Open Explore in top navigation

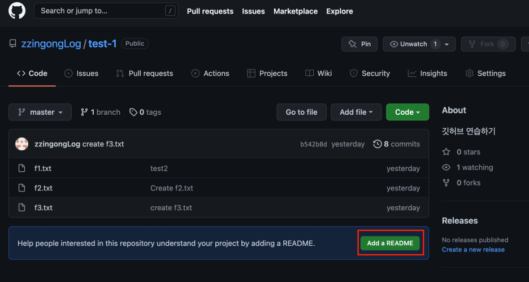pos(340,11)
